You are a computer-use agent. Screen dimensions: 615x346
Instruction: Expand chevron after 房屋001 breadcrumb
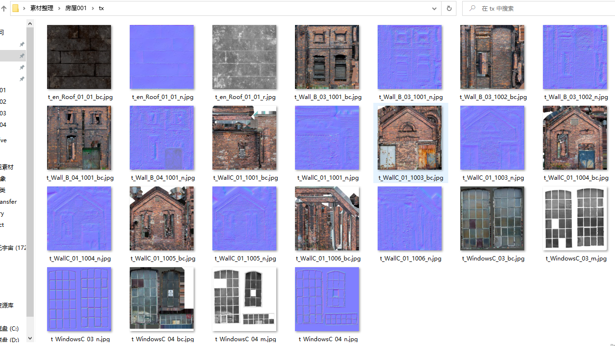pyautogui.click(x=93, y=9)
